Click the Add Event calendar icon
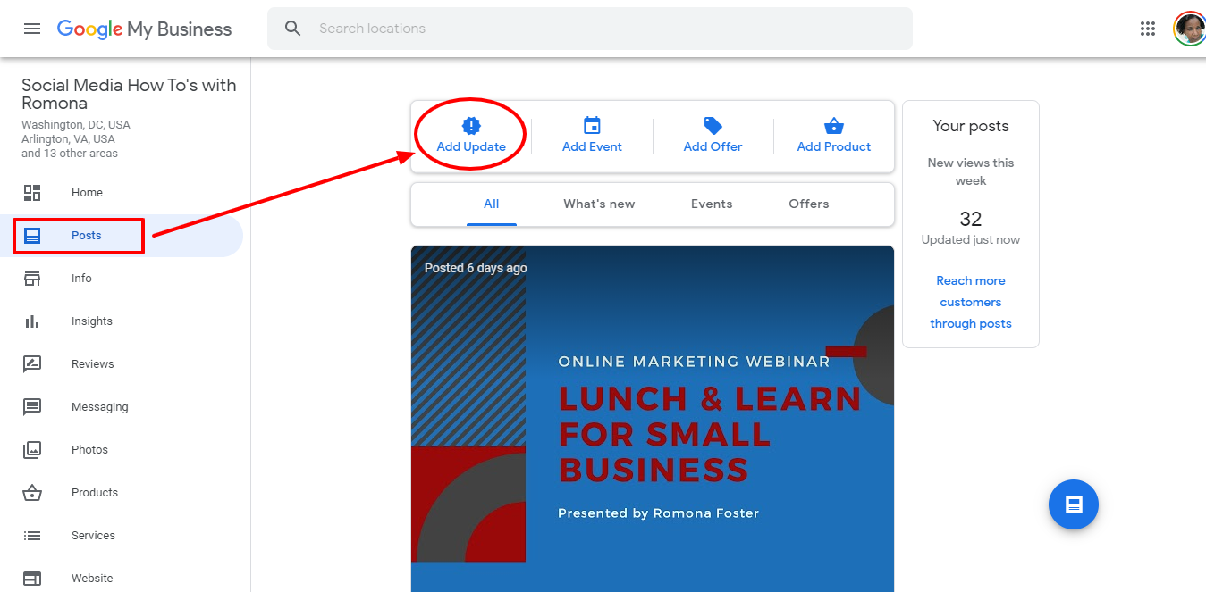The image size is (1206, 592). click(592, 126)
